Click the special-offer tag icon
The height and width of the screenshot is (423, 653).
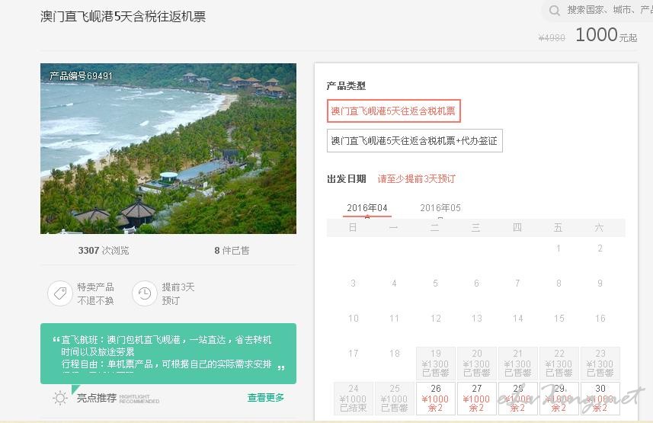coord(60,293)
